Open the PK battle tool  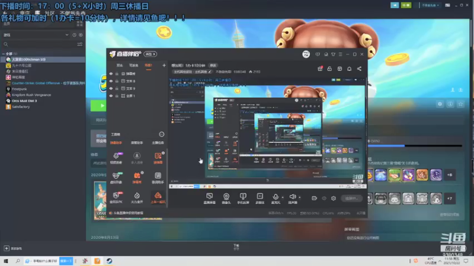pos(116,197)
